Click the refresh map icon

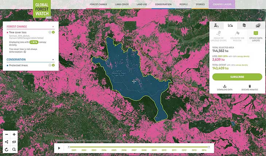pyautogui.click(x=7, y=149)
